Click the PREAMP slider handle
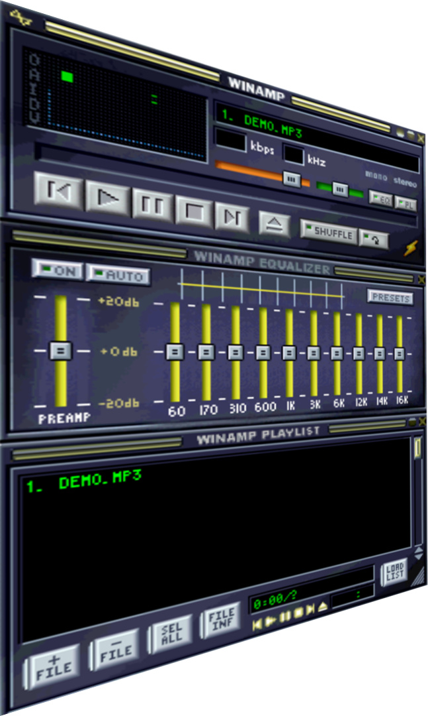The image size is (428, 716). [61, 350]
